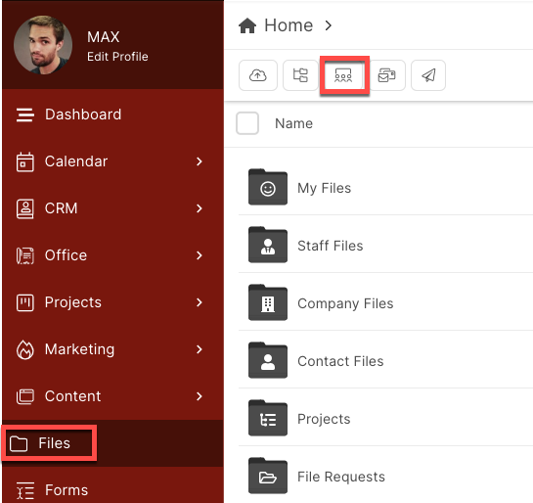Viewport: 533px width, 503px height.
Task: Open the File Requests folder
Action: 341,477
